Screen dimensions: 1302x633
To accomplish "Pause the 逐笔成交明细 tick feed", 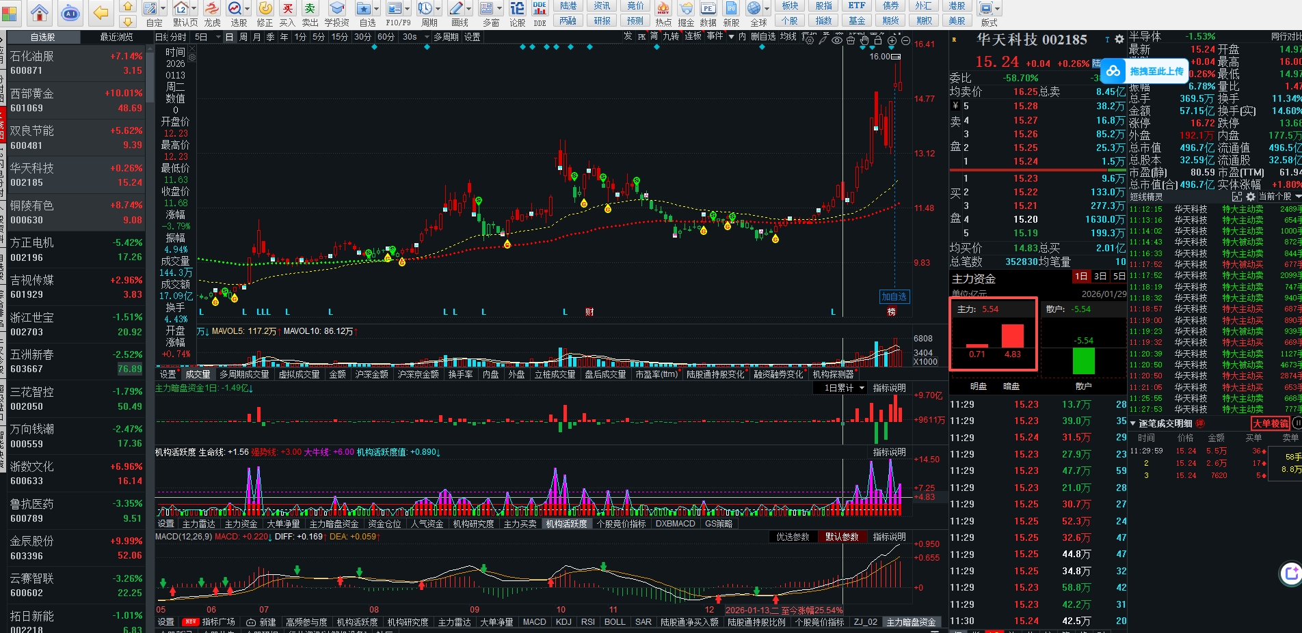I will point(1297,423).
